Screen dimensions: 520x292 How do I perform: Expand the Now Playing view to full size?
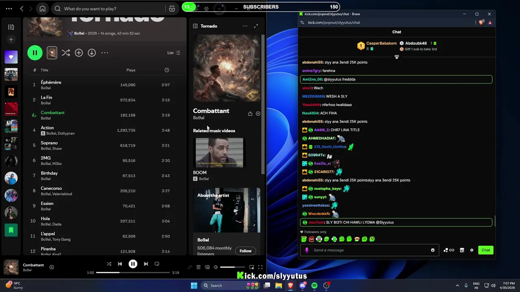click(x=256, y=26)
